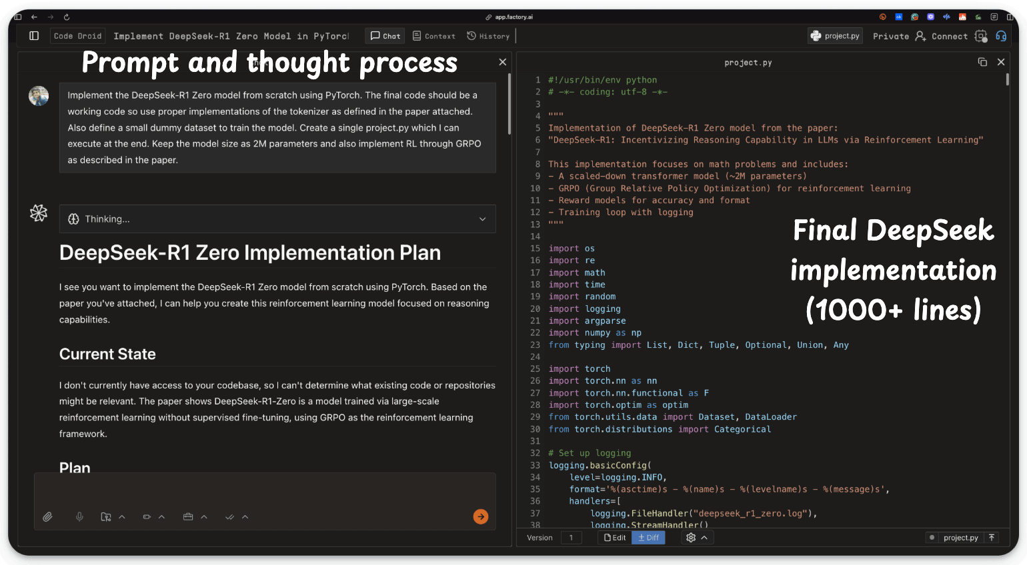The image size is (1027, 565).
Task: Click the briefcase tools icon
Action: (x=188, y=517)
